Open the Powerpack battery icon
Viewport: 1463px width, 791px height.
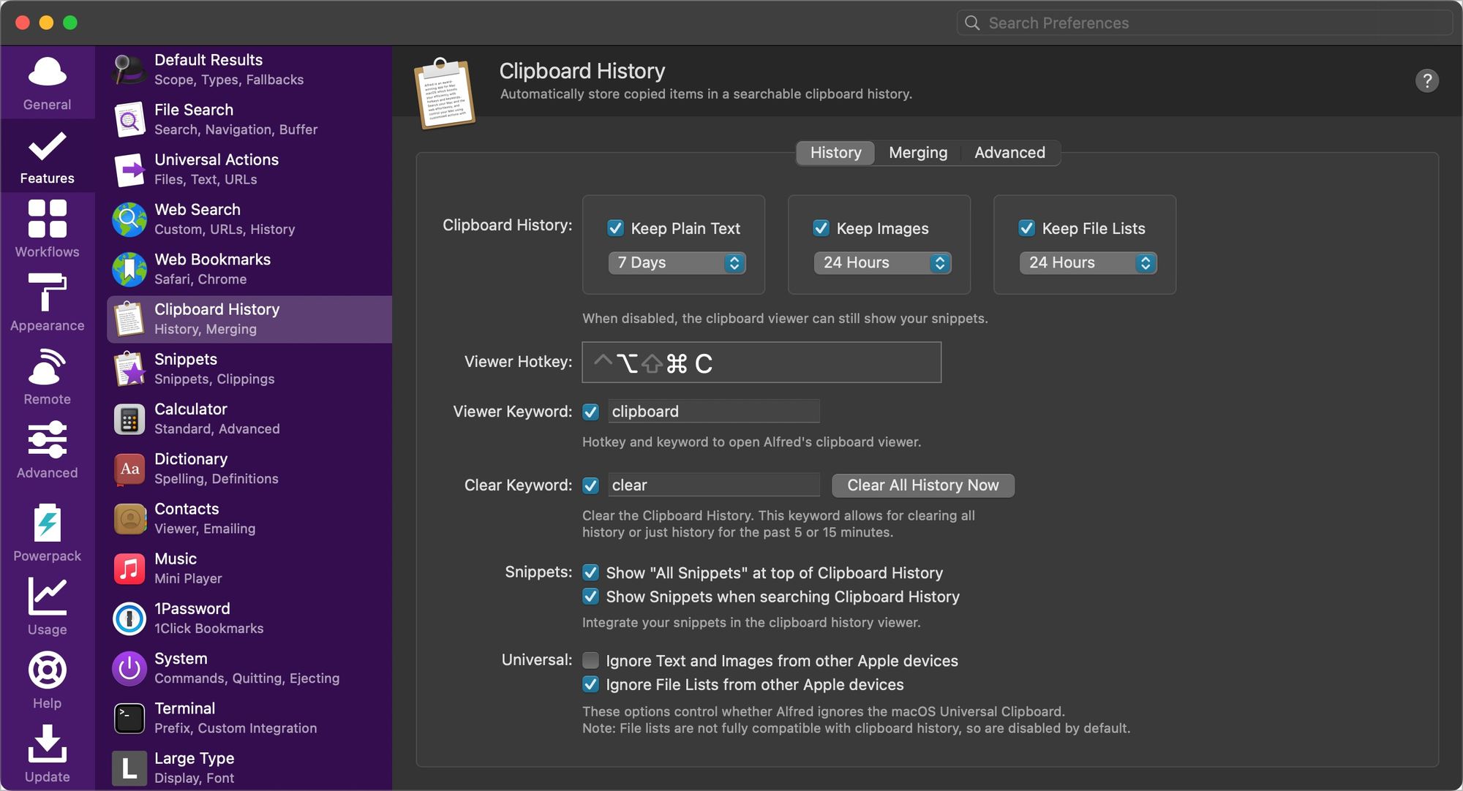click(47, 523)
